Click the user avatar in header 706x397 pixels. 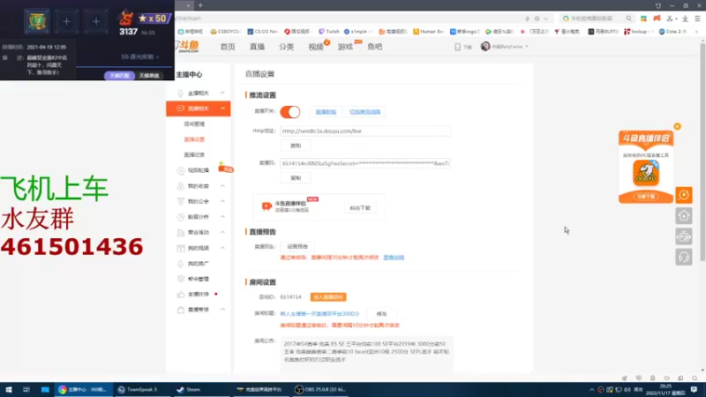point(485,47)
